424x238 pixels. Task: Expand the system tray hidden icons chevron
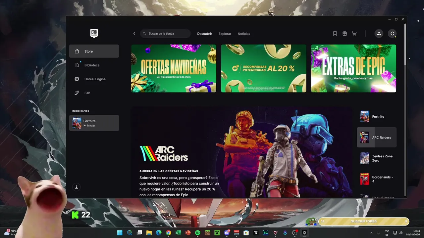(x=371, y=233)
